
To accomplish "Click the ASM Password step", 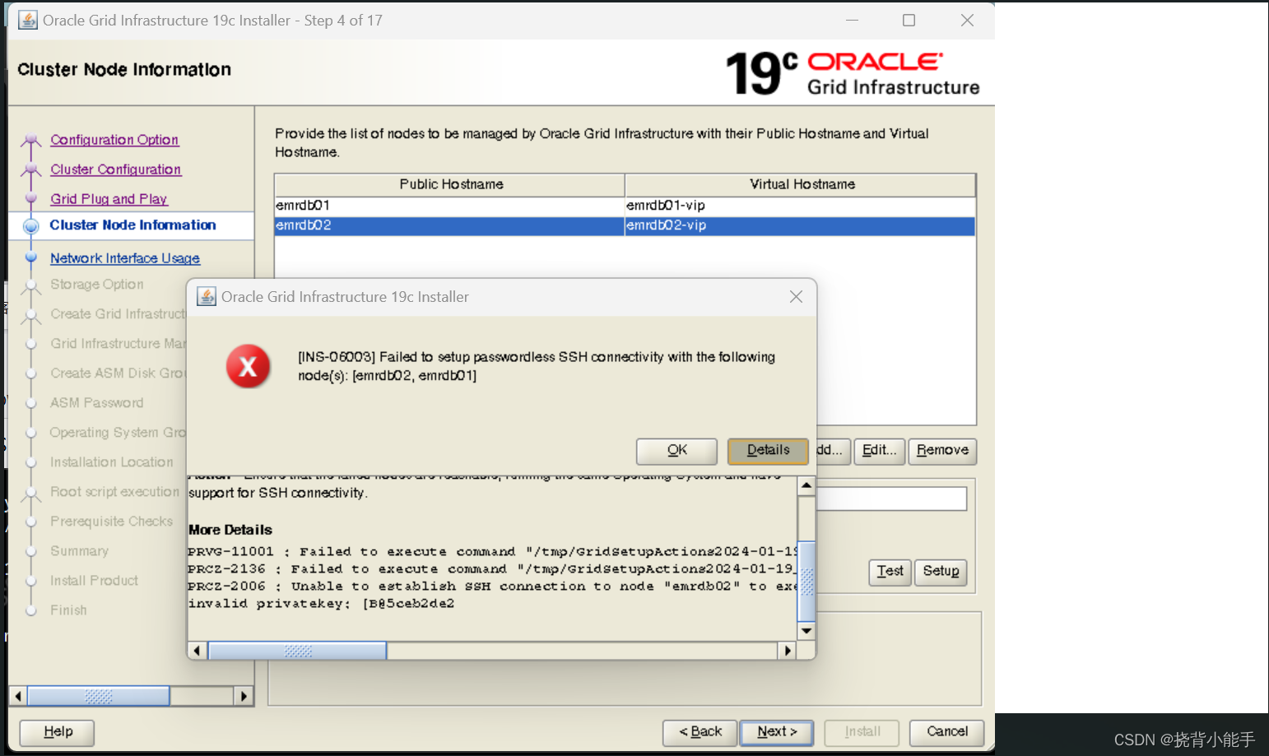I will tap(96, 403).
